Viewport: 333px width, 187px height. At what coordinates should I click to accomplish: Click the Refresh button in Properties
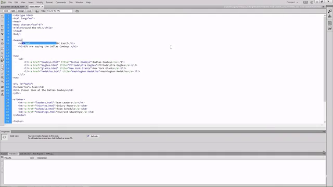[x=93, y=136]
